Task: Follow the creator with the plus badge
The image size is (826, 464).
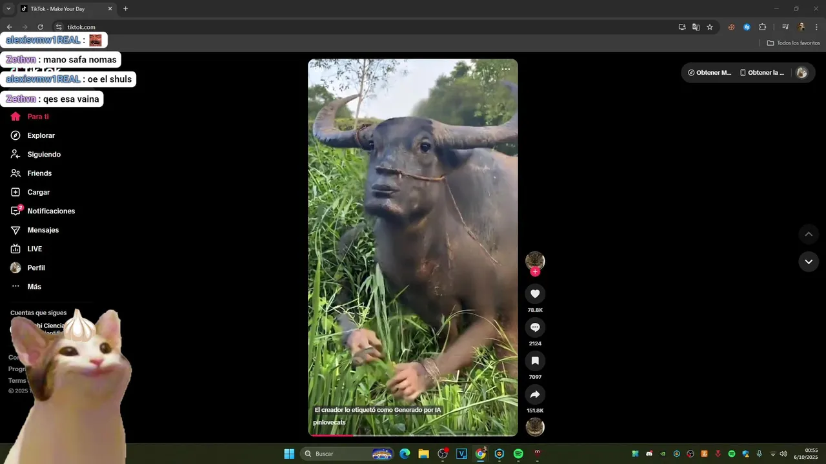Action: tap(535, 272)
